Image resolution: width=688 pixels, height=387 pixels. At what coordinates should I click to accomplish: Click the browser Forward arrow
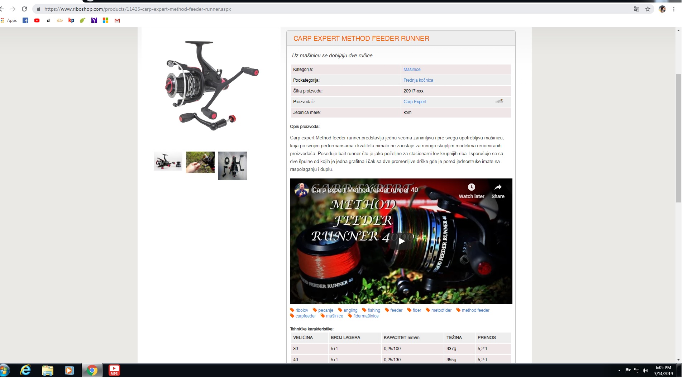[x=13, y=9]
